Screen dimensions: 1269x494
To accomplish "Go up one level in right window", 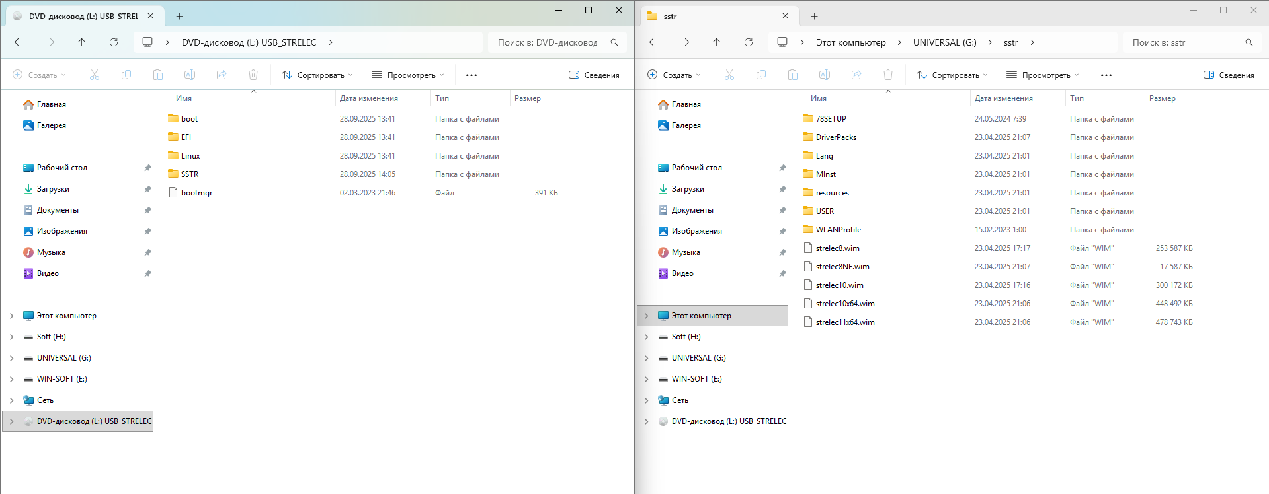I will tap(717, 42).
